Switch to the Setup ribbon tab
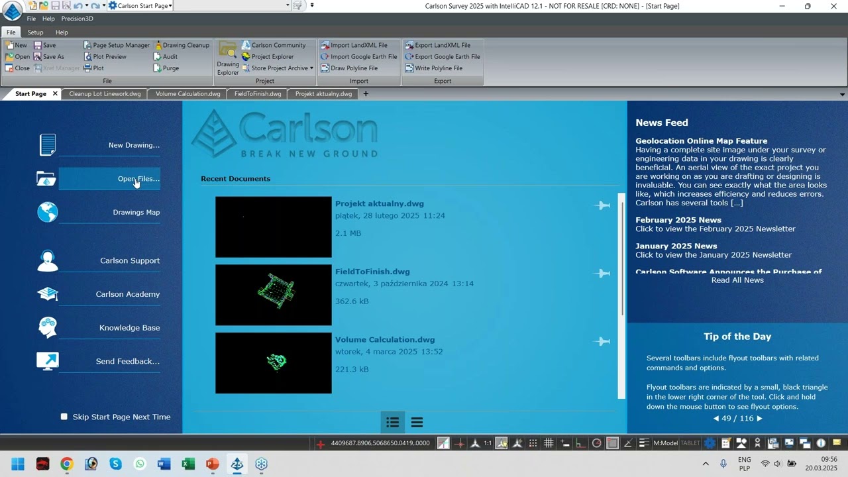This screenshot has width=848, height=477. [x=35, y=32]
